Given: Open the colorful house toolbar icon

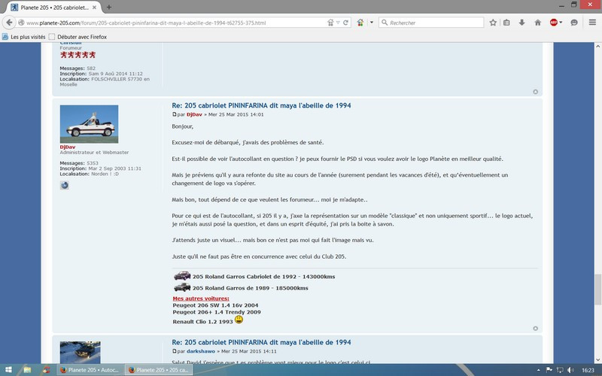Looking at the screenshot, I should pos(360,23).
